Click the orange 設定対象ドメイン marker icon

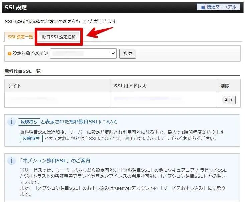pyautogui.click(x=10, y=53)
